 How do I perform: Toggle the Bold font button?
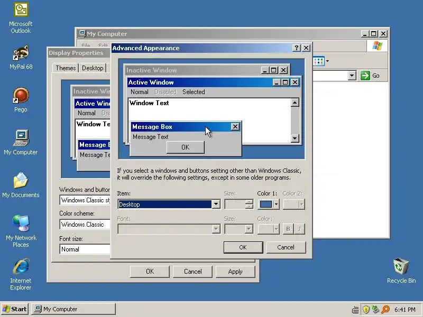coord(288,229)
